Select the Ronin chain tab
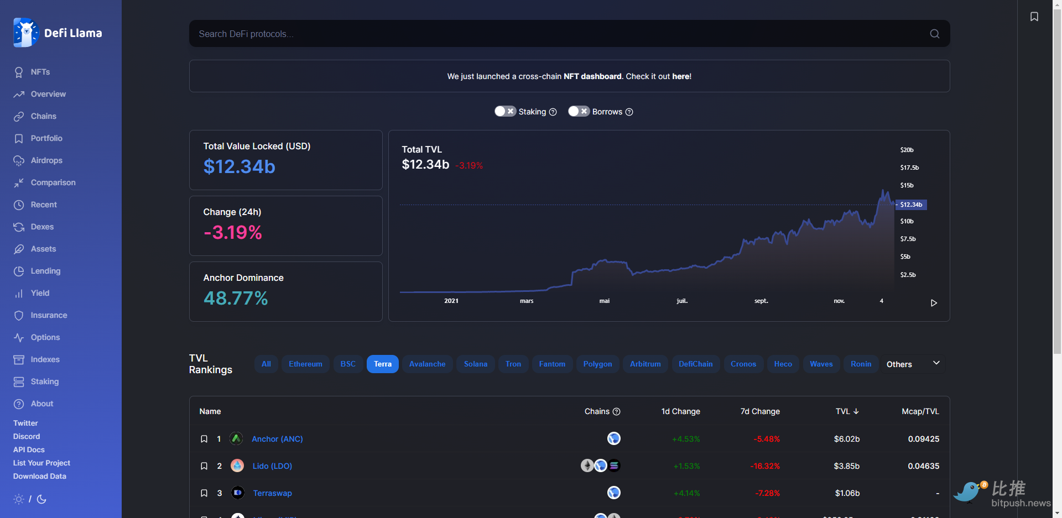The image size is (1062, 518). pos(861,364)
